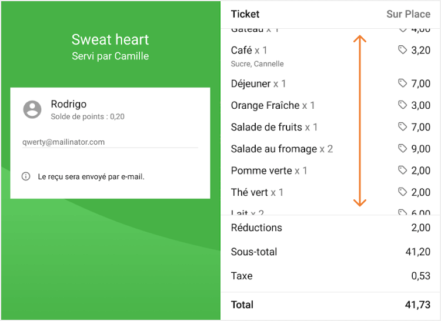
Task: Click the tag icon on Déjeuner row
Action: click(403, 83)
